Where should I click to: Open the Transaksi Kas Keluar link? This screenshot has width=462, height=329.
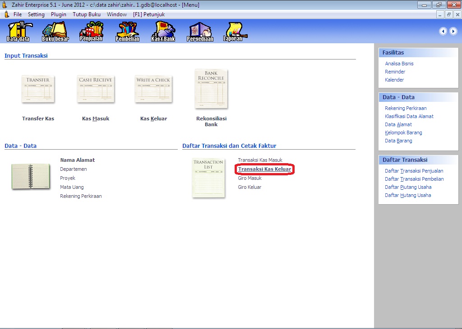(264, 169)
